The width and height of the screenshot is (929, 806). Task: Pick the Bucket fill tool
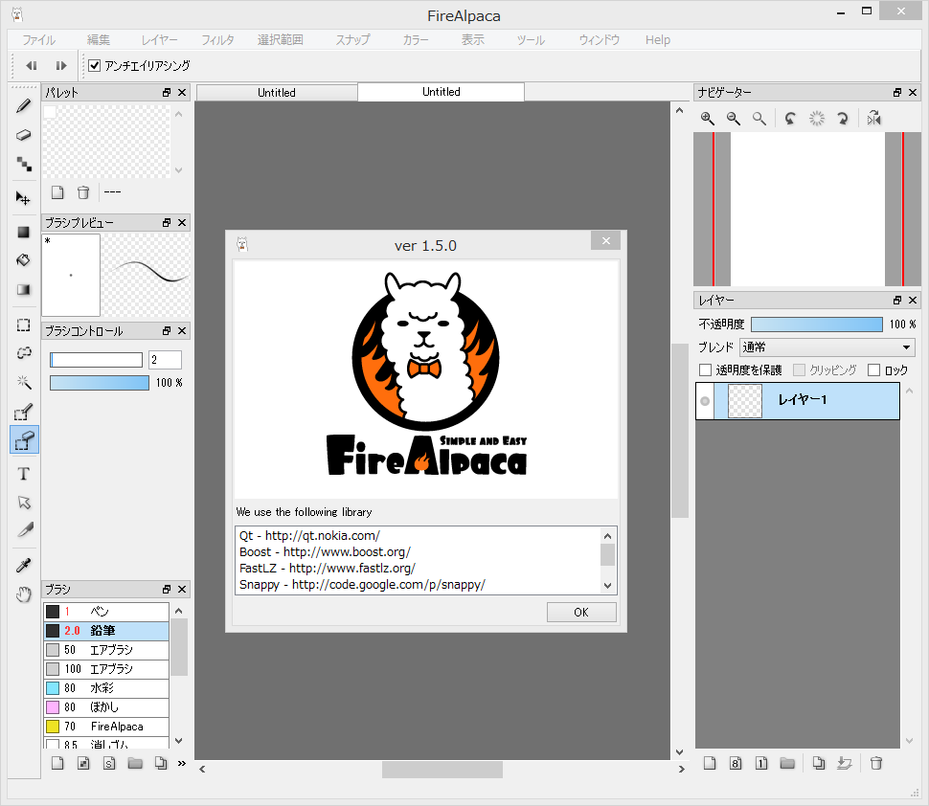pyautogui.click(x=23, y=259)
